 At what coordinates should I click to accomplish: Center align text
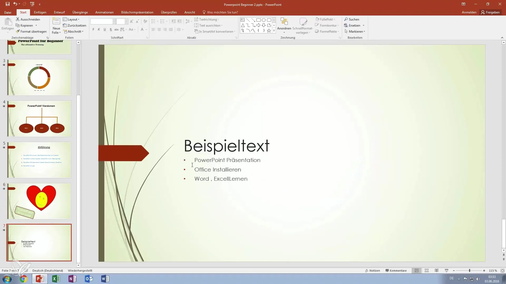[x=159, y=29]
